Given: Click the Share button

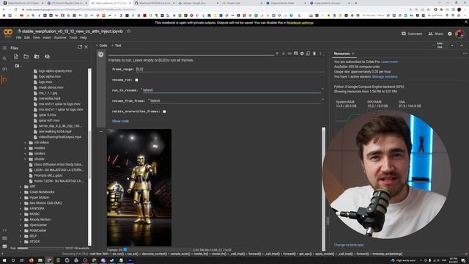Looking at the screenshot, I should [x=435, y=34].
